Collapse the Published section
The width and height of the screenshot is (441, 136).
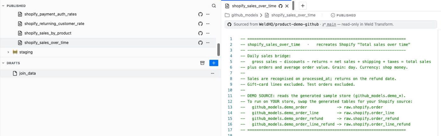coord(3,6)
